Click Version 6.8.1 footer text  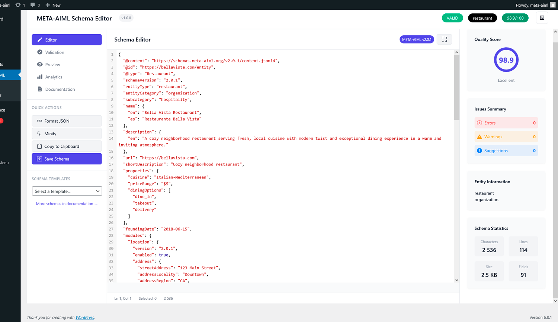coord(541,318)
